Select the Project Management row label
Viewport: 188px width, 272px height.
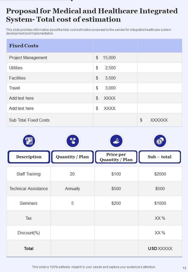[28, 58]
